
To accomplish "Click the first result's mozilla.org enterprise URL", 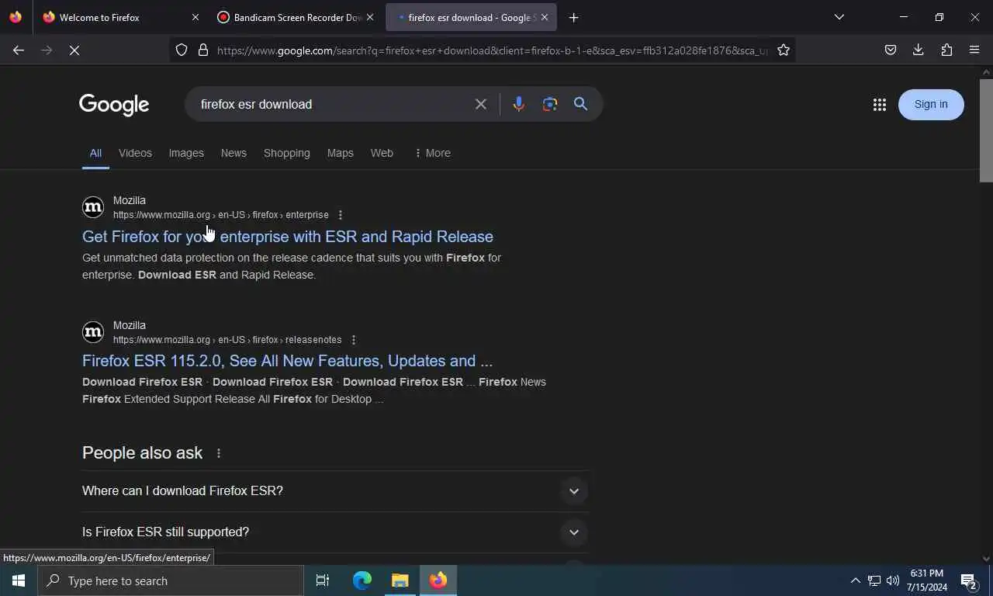I will [x=221, y=215].
